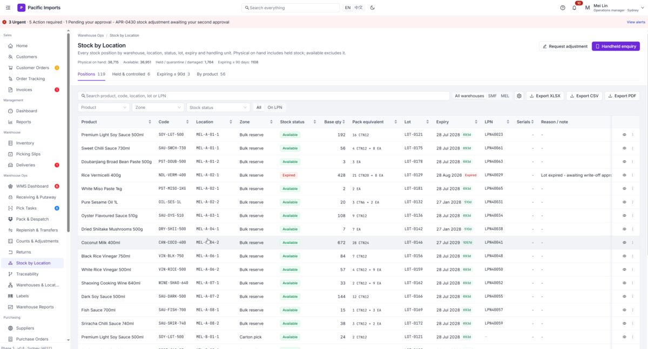
Task: Export the table as XLSX
Action: [544, 96]
